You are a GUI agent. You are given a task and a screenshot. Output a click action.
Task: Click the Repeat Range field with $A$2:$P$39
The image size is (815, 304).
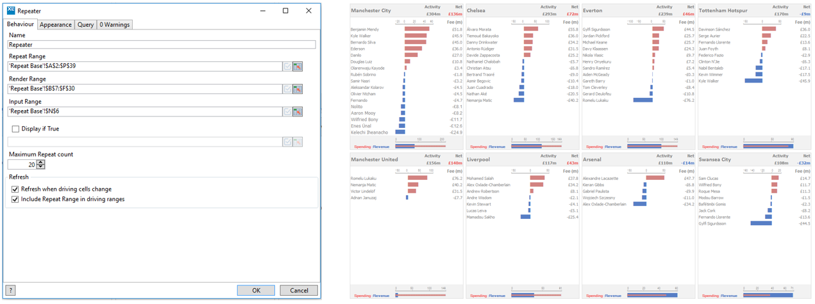pyautogui.click(x=145, y=67)
